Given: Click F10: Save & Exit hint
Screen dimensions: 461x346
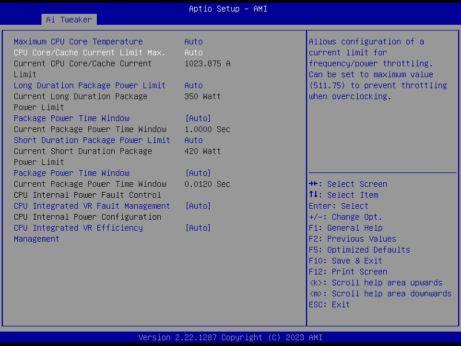Looking at the screenshot, I should coord(345,261).
